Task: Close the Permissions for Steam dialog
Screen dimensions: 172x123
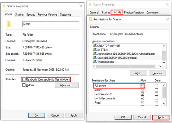Action: (167, 19)
